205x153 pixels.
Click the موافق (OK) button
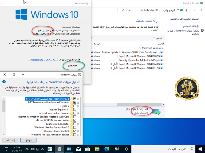[x=28, y=140]
